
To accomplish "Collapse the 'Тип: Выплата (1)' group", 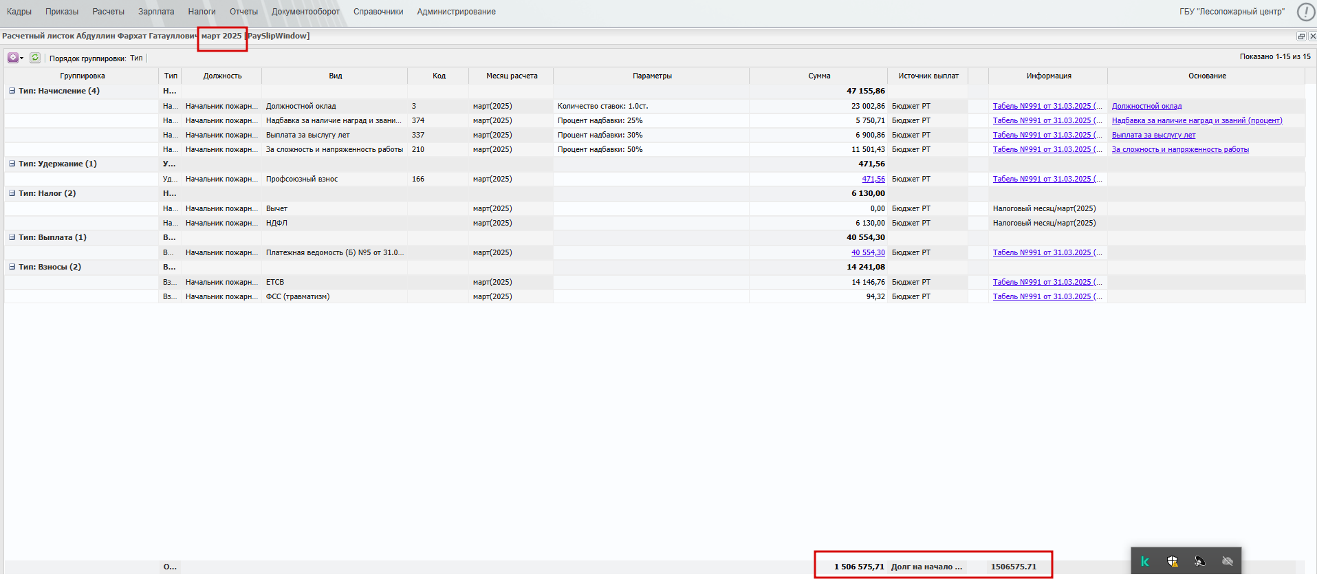I will pyautogui.click(x=12, y=237).
